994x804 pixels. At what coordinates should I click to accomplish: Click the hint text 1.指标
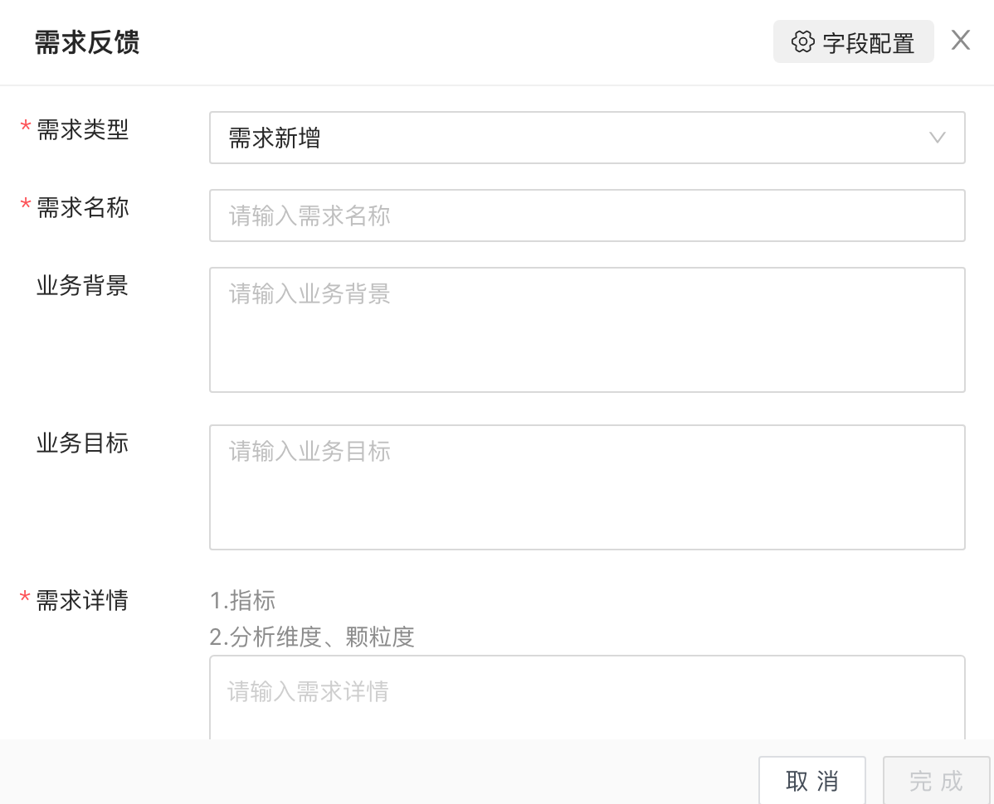click(x=242, y=600)
